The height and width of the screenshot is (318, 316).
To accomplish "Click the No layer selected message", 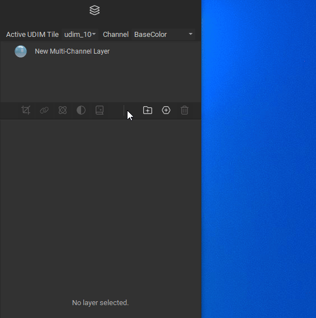I will [101, 303].
